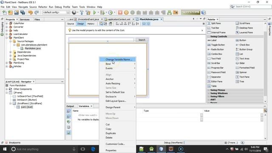This screenshot has width=272, height=153.
Task: Open the default config dropdown
Action: coord(56,12)
